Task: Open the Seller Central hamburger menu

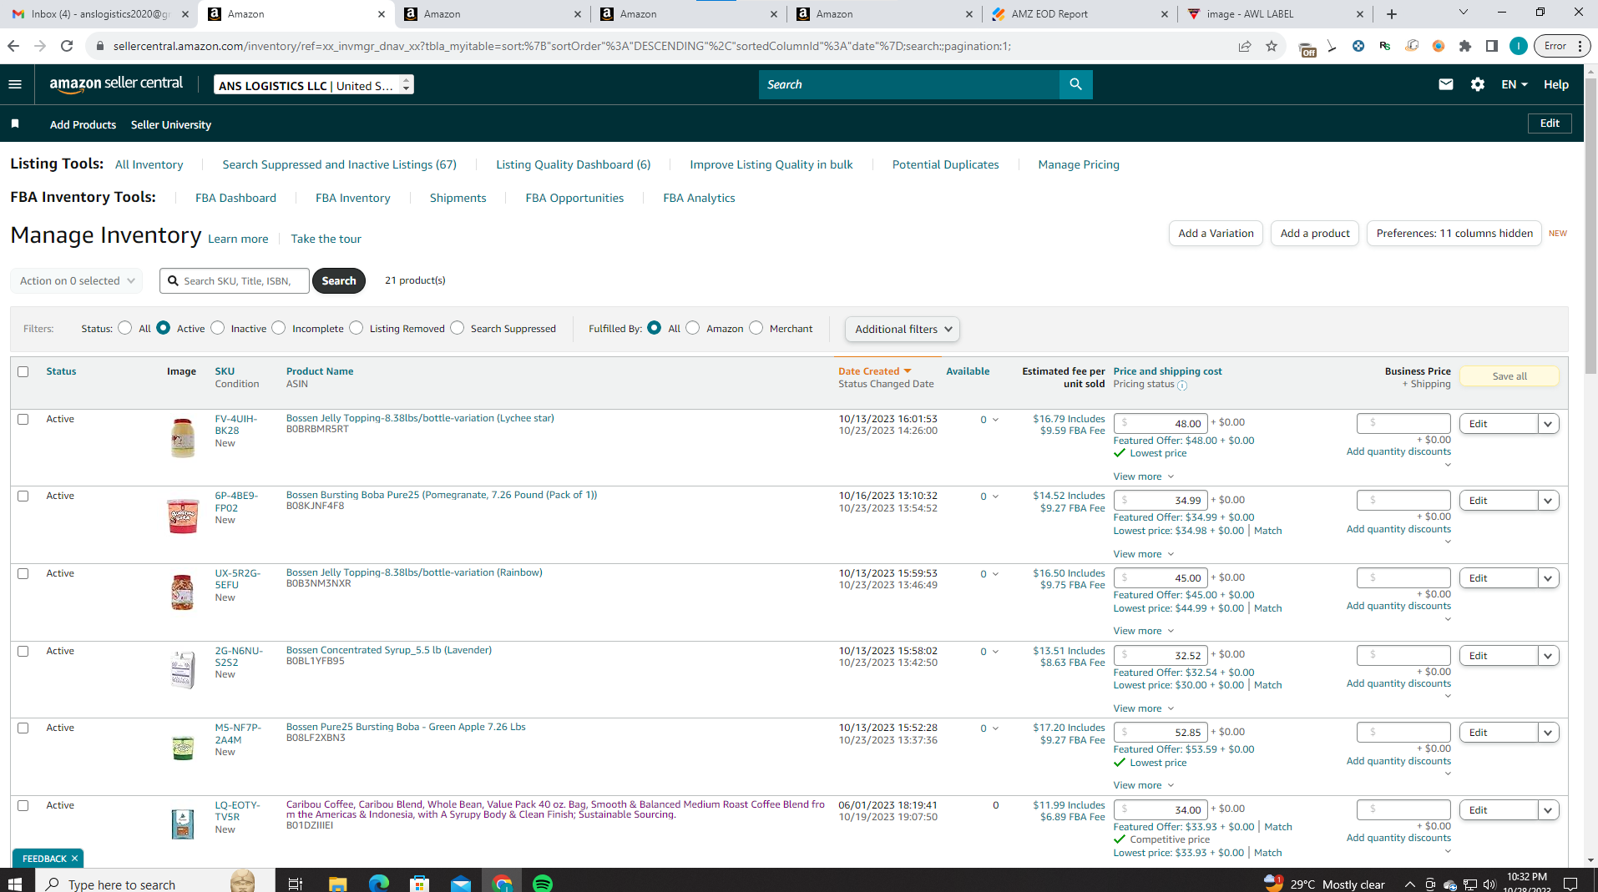Action: tap(15, 84)
